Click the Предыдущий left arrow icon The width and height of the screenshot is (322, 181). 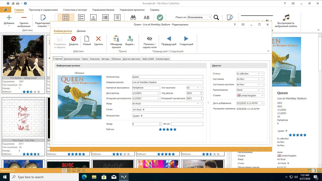click(x=169, y=39)
